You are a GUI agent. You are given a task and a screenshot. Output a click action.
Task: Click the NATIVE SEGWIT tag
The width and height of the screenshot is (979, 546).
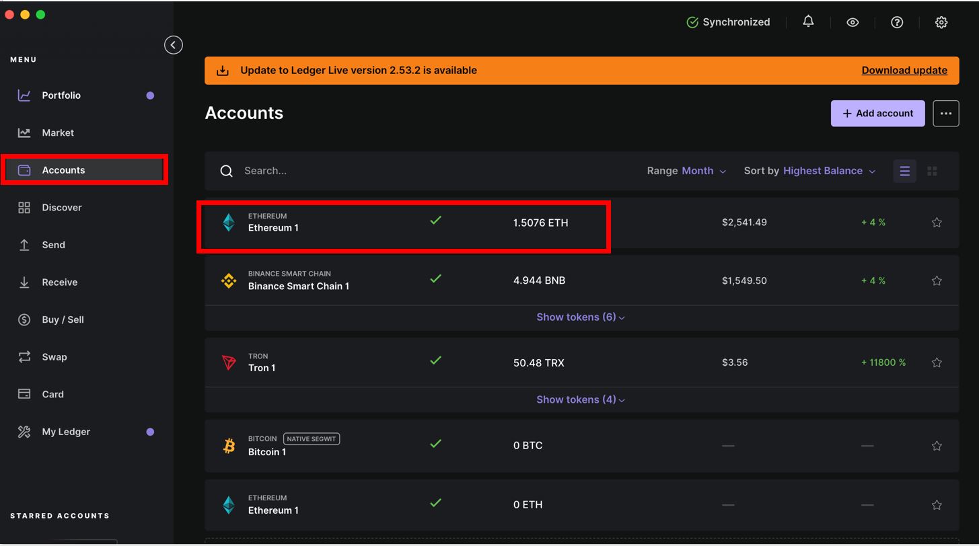coord(312,439)
